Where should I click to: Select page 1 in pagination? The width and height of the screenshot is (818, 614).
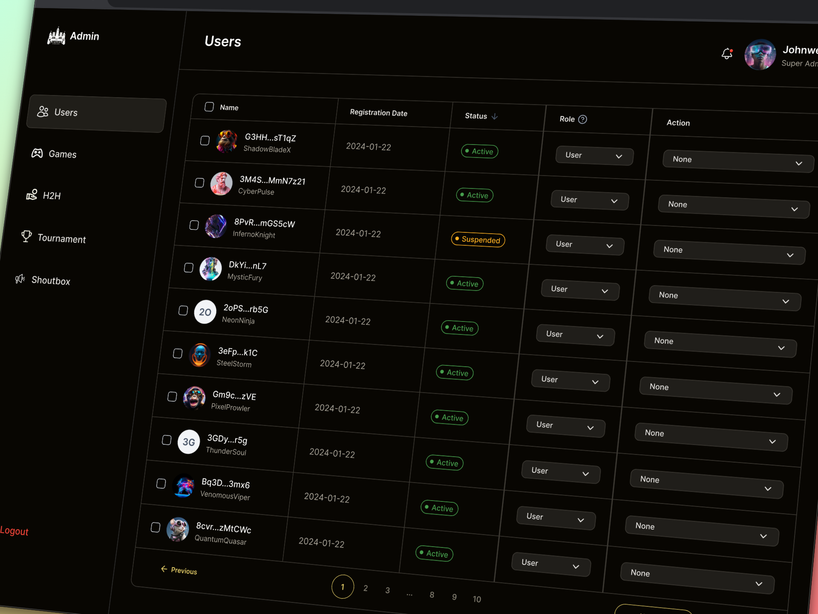(343, 587)
